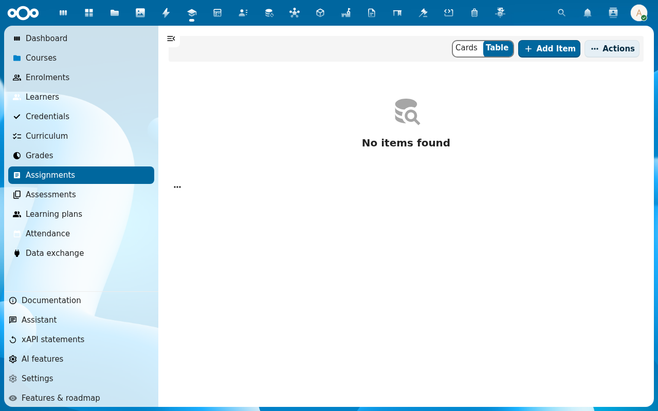
Task: Open Grades in the sidebar
Action: pos(81,156)
